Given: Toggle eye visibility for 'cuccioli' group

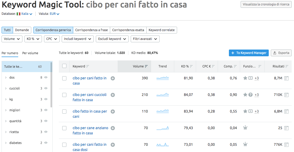Looking at the screenshot, I should coord(46,88).
